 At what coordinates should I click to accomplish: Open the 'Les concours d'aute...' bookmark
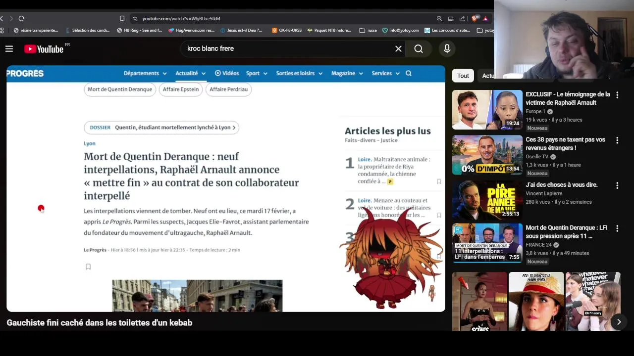pyautogui.click(x=448, y=30)
